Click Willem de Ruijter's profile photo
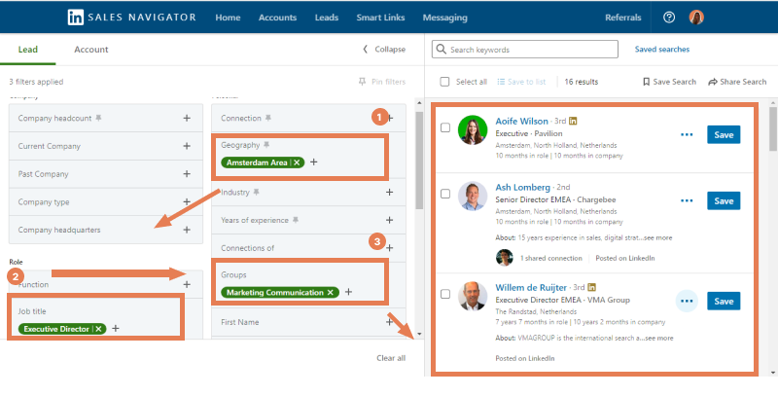This screenshot has width=778, height=396. pyautogui.click(x=473, y=296)
